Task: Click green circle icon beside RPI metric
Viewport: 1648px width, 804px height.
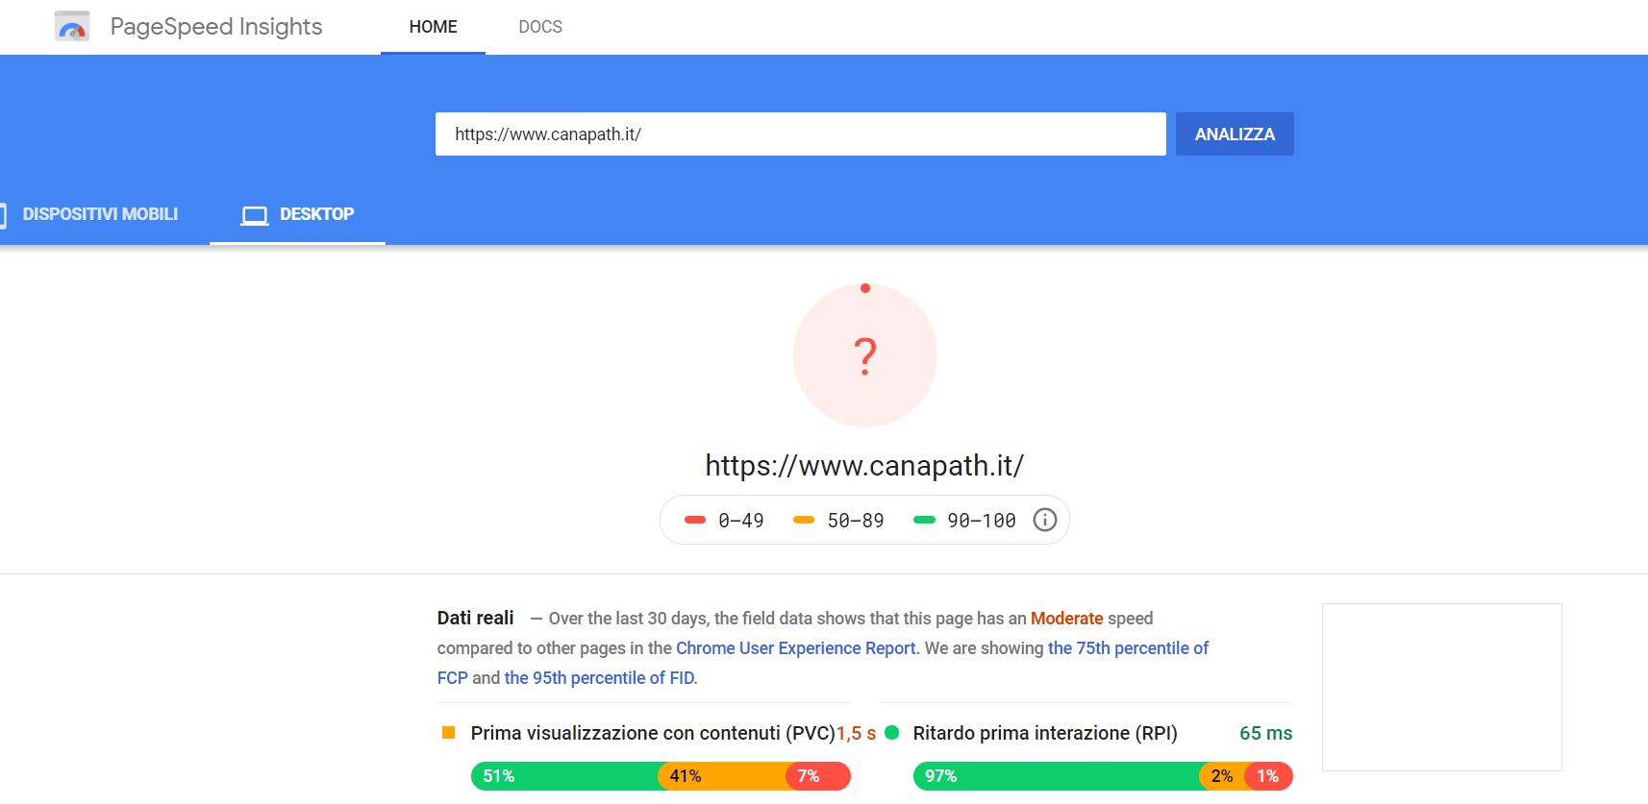Action: [x=891, y=732]
